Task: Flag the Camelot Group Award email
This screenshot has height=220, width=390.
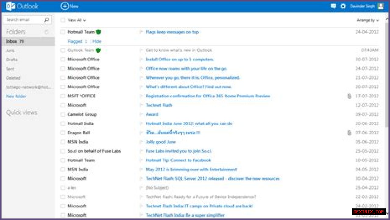Action: pyautogui.click(x=141, y=114)
